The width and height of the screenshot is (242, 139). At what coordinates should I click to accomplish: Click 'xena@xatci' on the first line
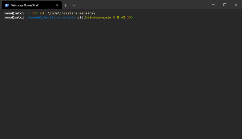point(14,13)
